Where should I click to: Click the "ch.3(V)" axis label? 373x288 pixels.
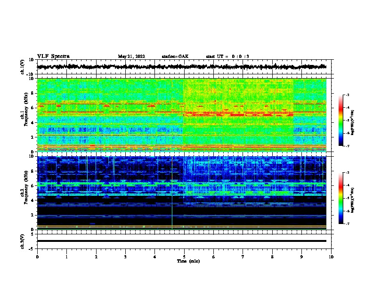click(23, 241)
